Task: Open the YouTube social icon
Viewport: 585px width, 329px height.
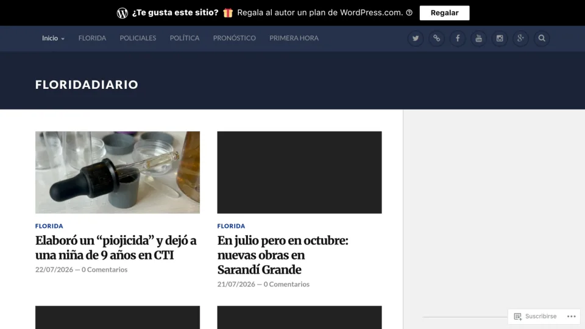Action: 479,38
